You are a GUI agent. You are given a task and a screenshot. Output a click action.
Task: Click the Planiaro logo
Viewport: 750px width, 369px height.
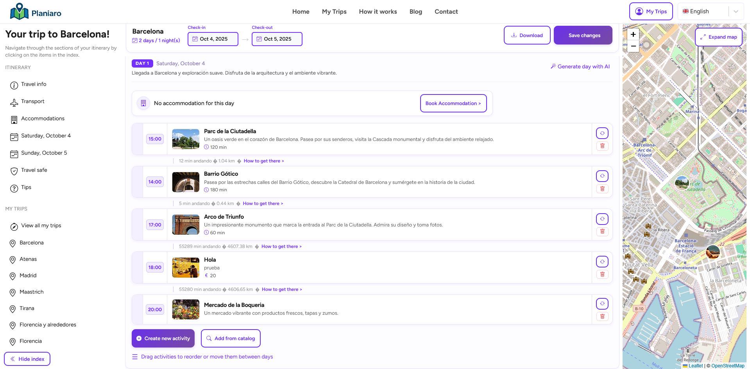tap(36, 11)
